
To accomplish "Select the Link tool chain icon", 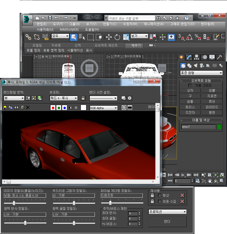I will coord(28,37).
